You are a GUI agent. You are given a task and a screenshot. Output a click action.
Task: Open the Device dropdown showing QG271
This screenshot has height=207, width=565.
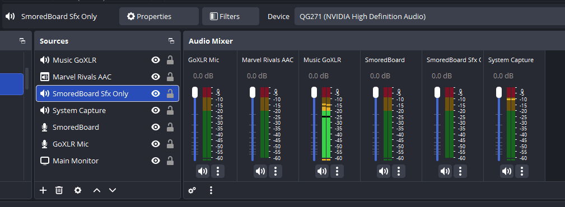pyautogui.click(x=429, y=16)
